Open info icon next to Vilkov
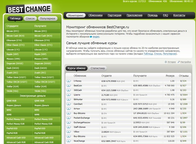The image size is (196, 144). coord(68,132)
